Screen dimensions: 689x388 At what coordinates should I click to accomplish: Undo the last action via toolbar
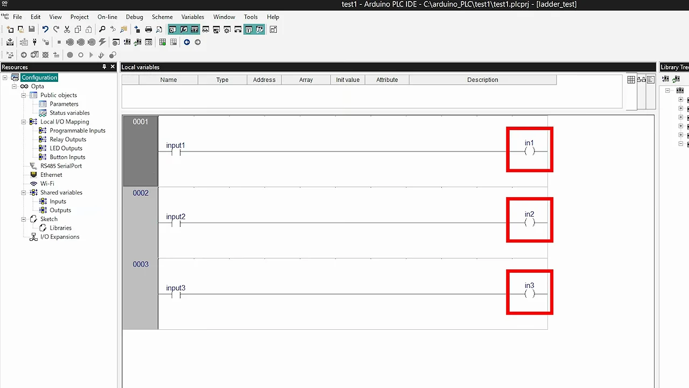pyautogui.click(x=45, y=30)
